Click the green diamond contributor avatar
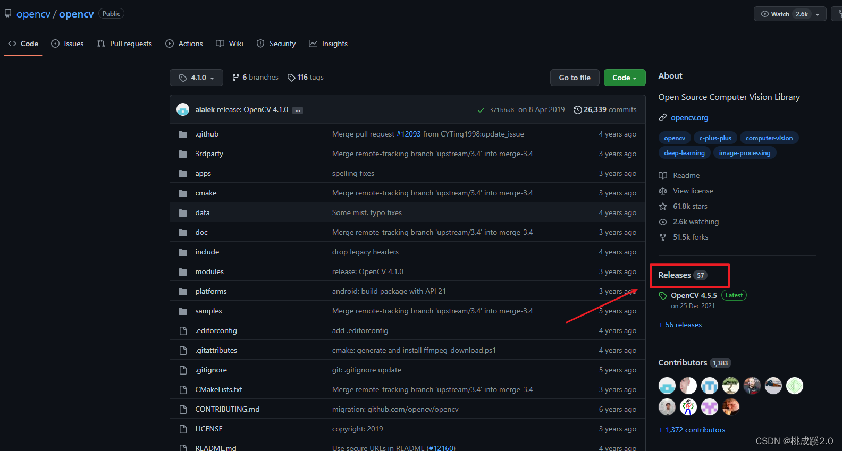 pyautogui.click(x=795, y=386)
